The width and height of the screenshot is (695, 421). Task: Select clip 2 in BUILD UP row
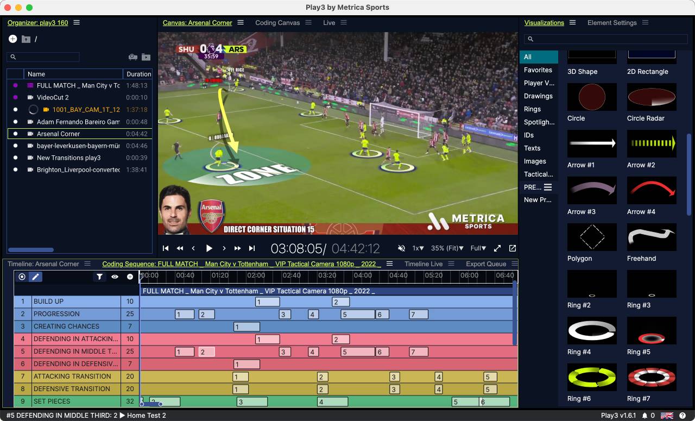click(342, 302)
